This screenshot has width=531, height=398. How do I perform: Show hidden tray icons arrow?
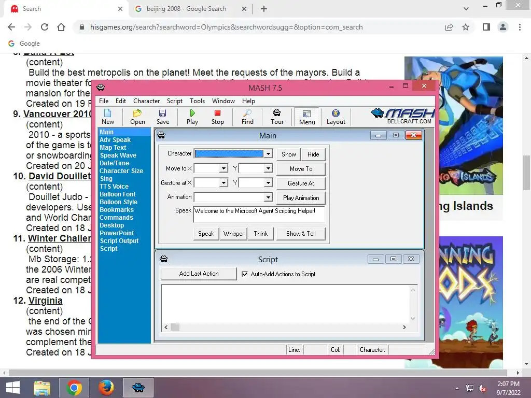point(457,388)
